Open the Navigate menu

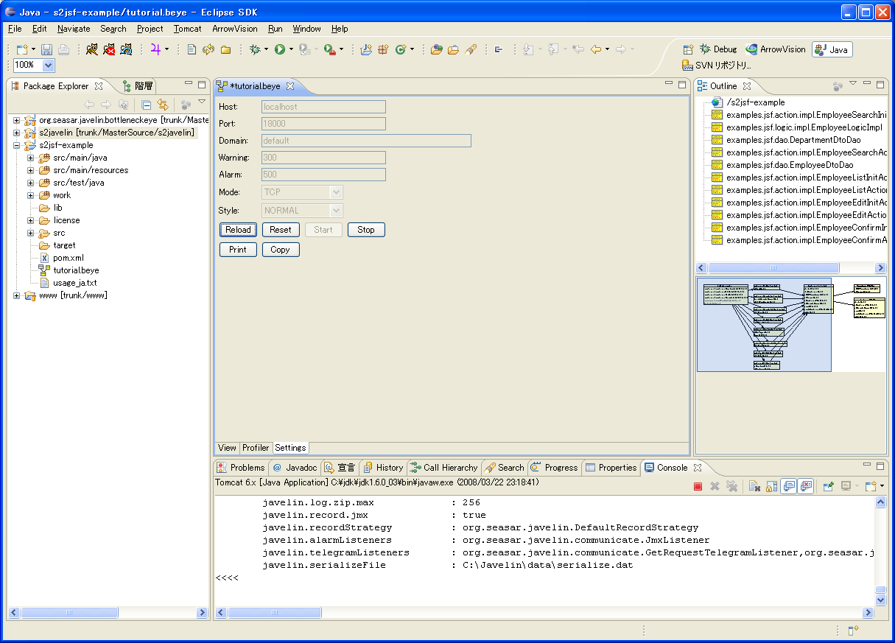coord(74,29)
